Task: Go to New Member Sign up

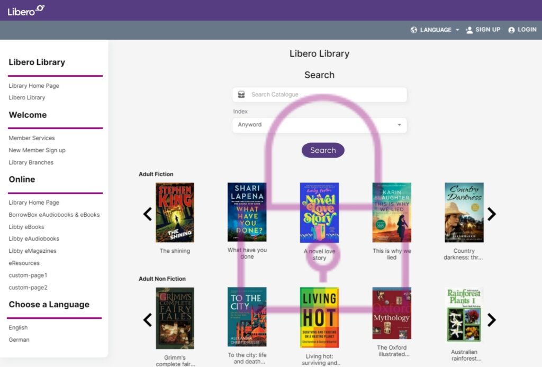Action: coord(37,150)
